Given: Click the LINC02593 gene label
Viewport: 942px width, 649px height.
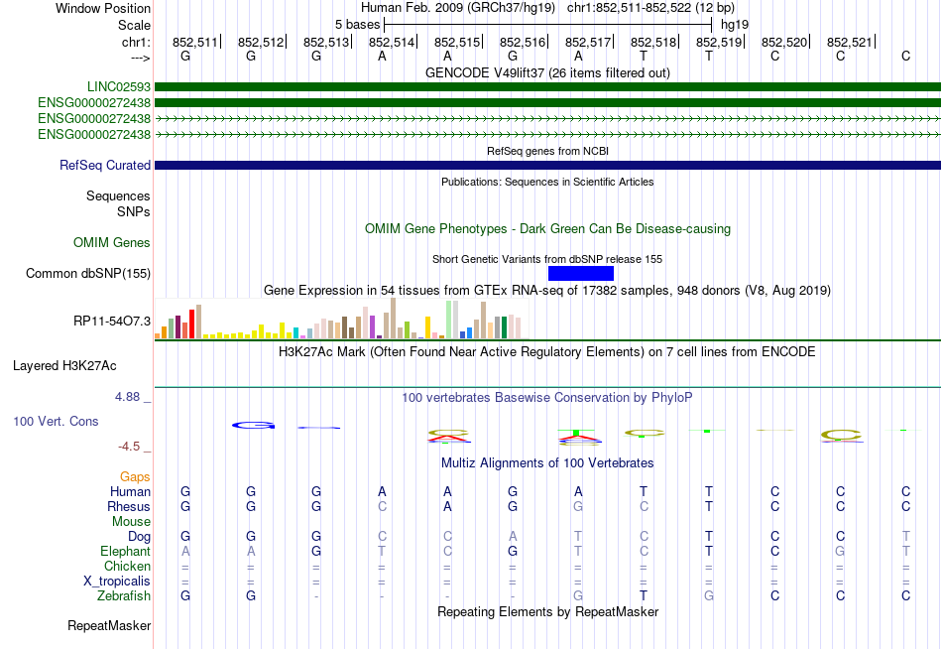Looking at the screenshot, I should (118, 86).
